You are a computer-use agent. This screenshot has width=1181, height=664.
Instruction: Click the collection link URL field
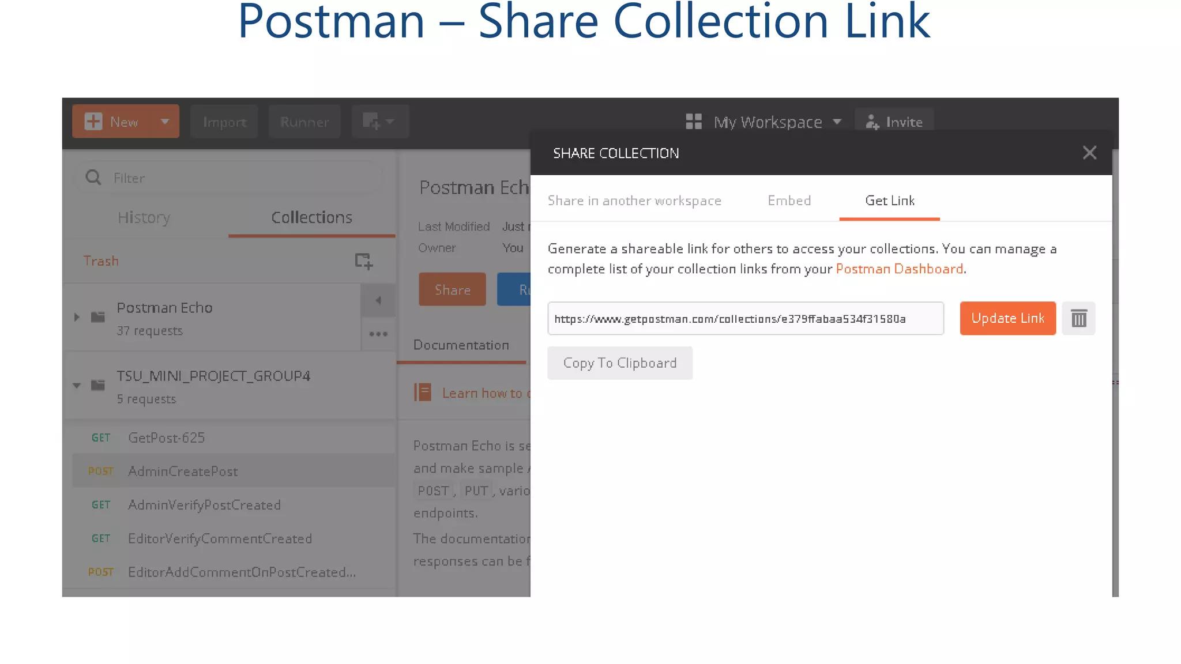click(746, 318)
